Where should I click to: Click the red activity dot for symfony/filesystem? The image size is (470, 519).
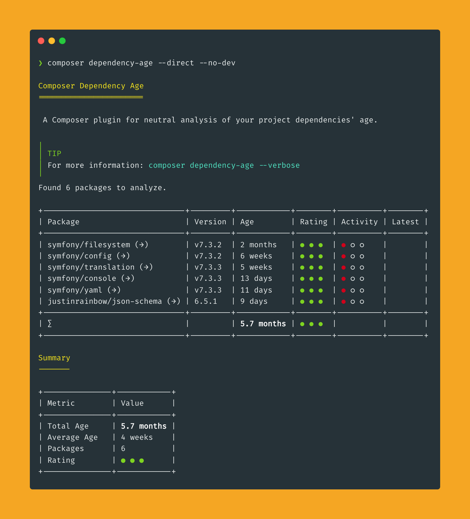(x=344, y=245)
